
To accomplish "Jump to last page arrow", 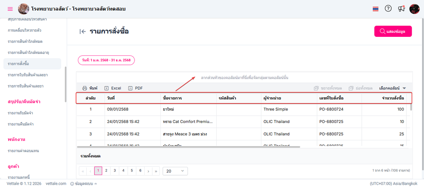I will pyautogui.click(x=156, y=171).
